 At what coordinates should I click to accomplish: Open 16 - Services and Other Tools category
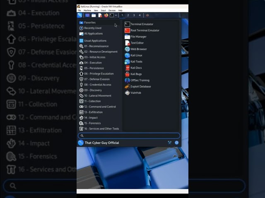coord(99,129)
